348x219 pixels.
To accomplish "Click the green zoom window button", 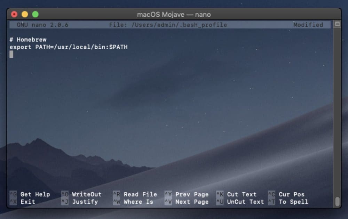I will point(35,14).
